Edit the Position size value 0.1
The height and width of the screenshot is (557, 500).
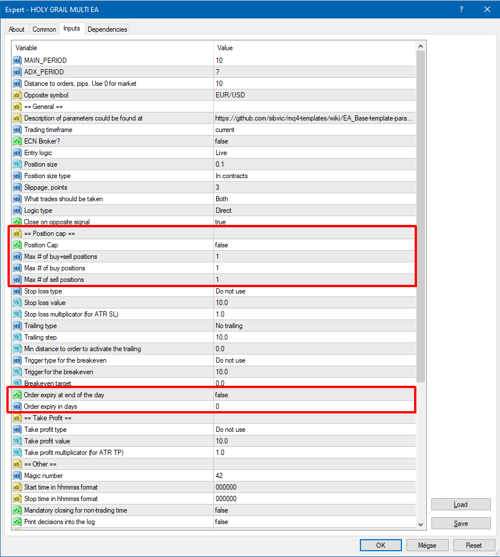coord(314,164)
